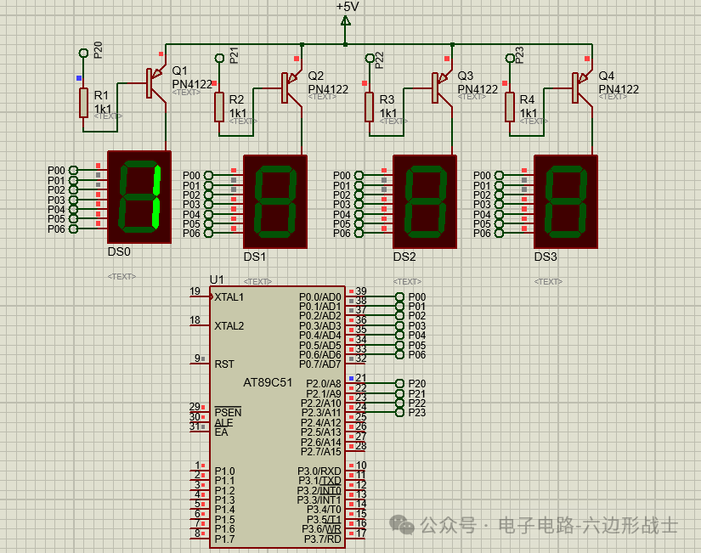The height and width of the screenshot is (553, 701).
Task: Click the "P2.0/A8" pin name text
Action: 324,384
